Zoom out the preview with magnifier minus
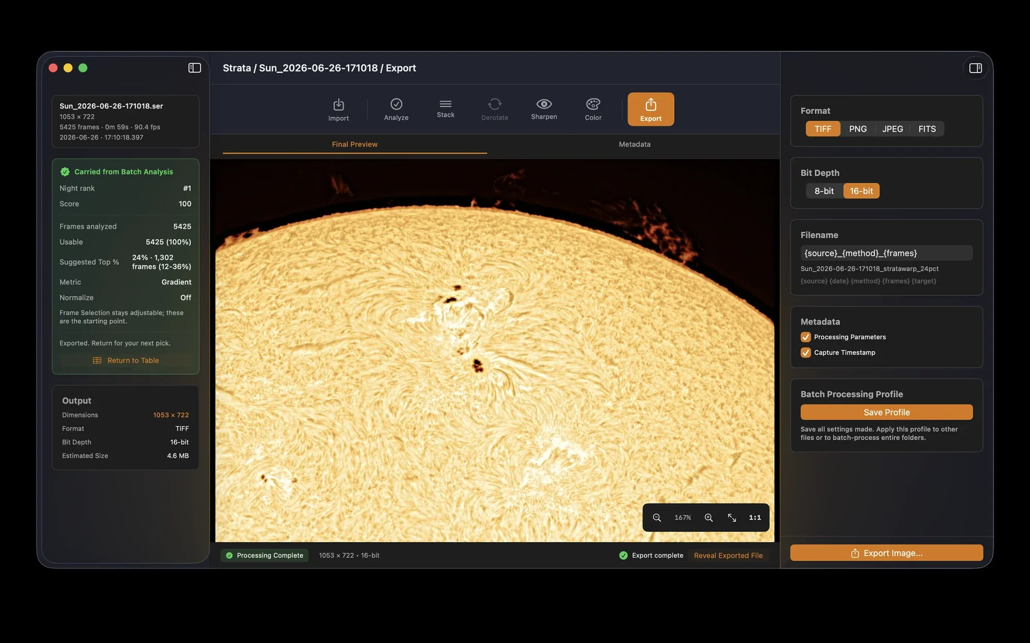Screen dimensions: 1030x643 click(657, 517)
